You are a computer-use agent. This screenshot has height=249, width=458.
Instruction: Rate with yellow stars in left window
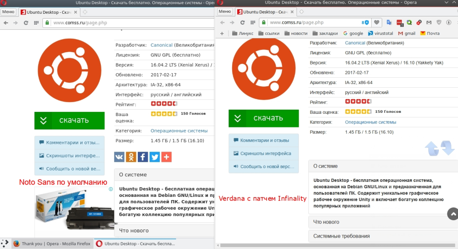coord(164,113)
